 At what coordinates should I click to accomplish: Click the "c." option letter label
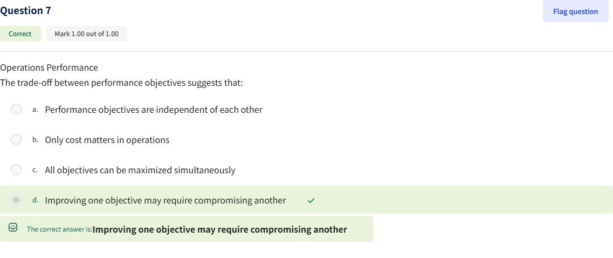[35, 170]
